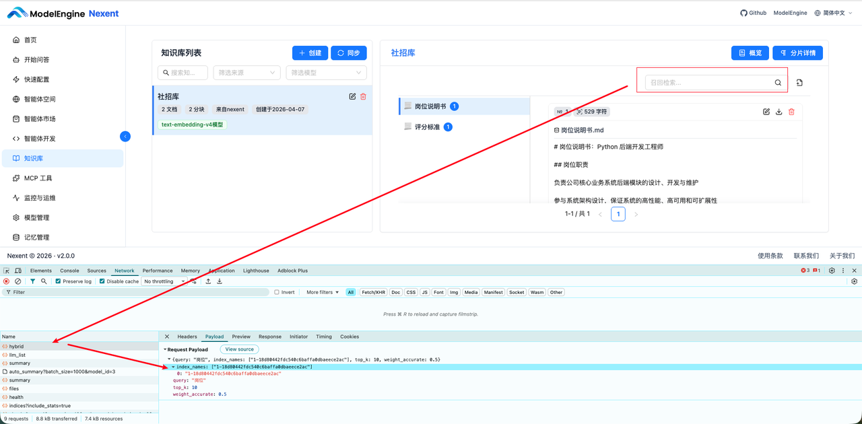Select the Fetch/XHR filter chip
Image resolution: width=862 pixels, height=424 pixels.
374,292
